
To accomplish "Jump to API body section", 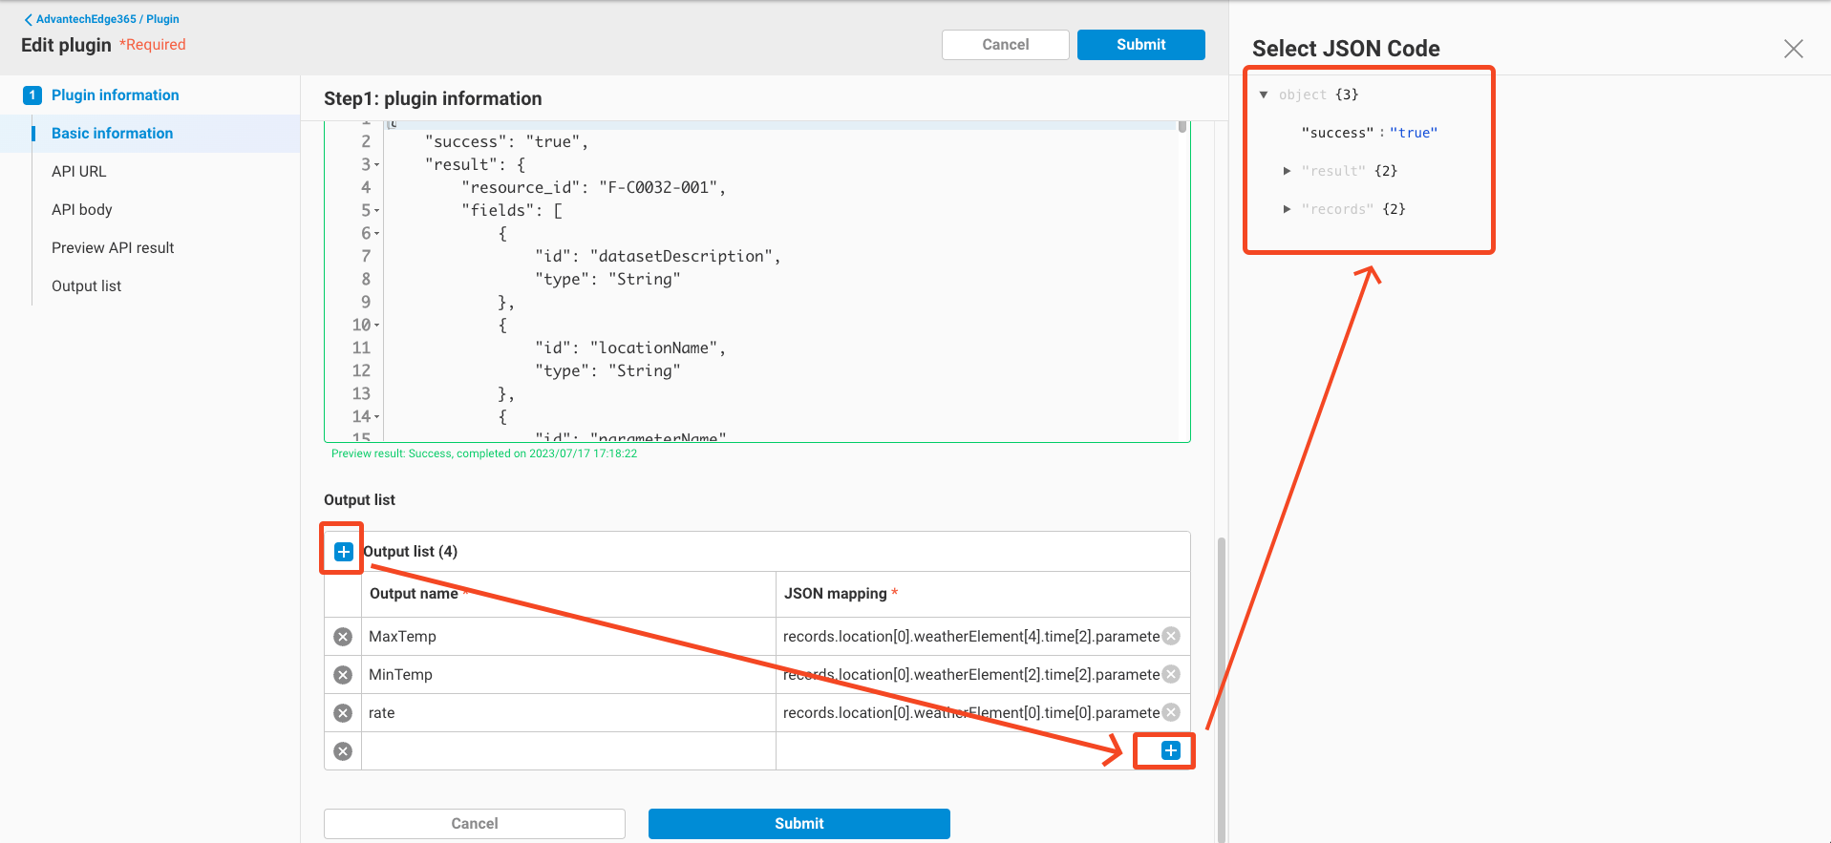I will (x=81, y=210).
